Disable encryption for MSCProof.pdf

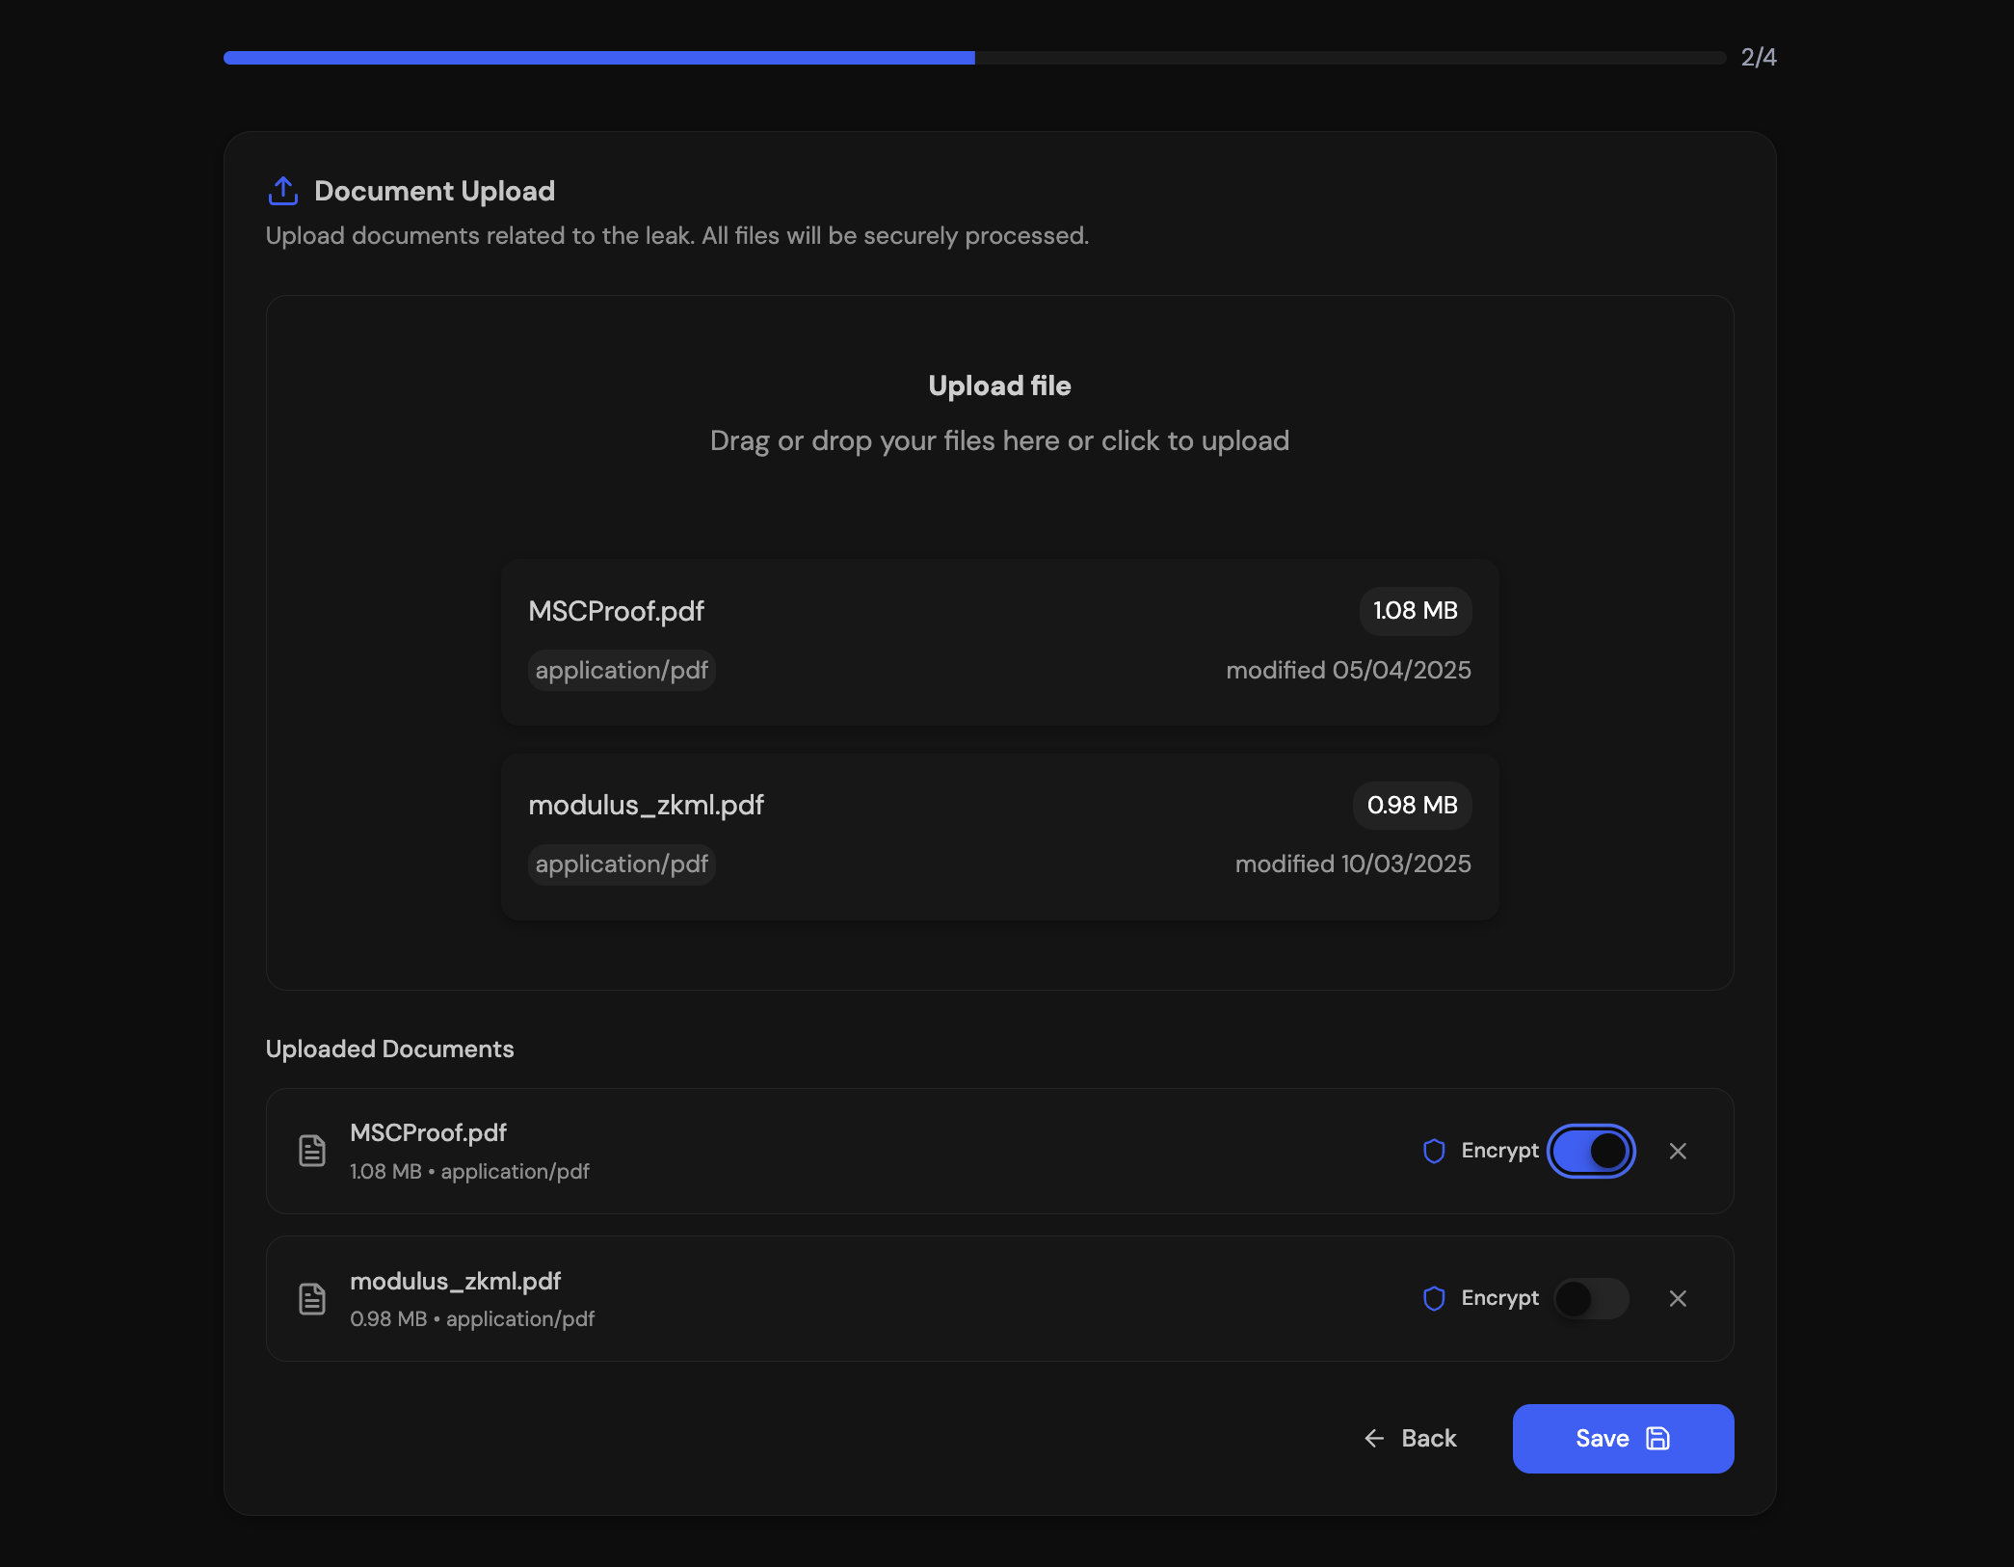click(x=1591, y=1151)
